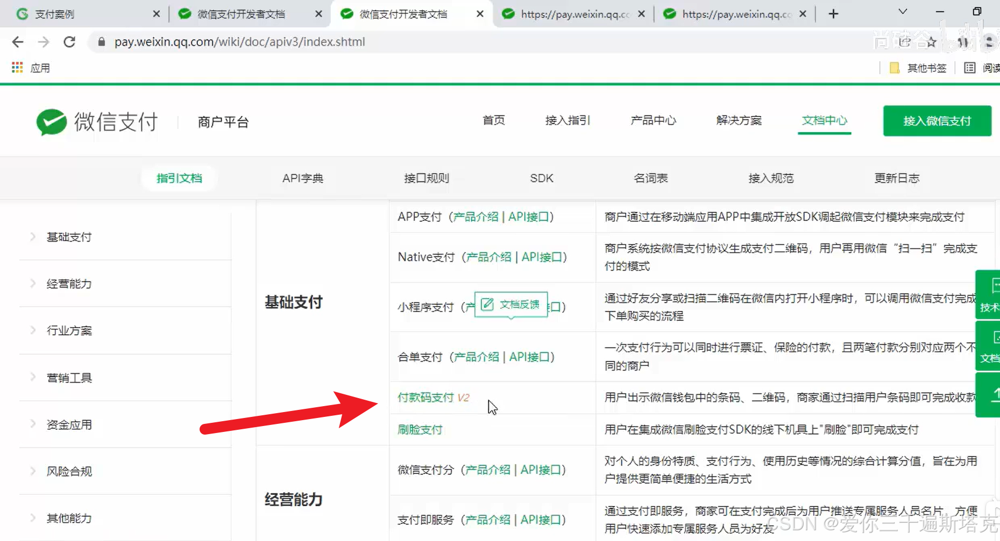Image resolution: width=1000 pixels, height=541 pixels.
Task: Open the 产品中心 navigation item
Action: pyautogui.click(x=653, y=120)
